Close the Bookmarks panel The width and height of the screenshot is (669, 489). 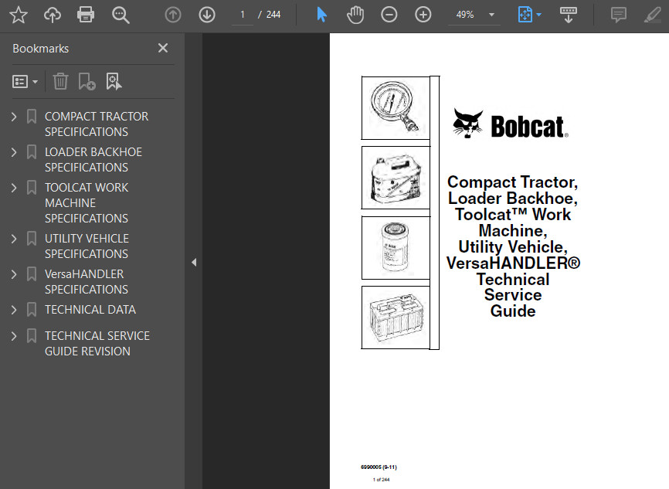[x=163, y=48]
